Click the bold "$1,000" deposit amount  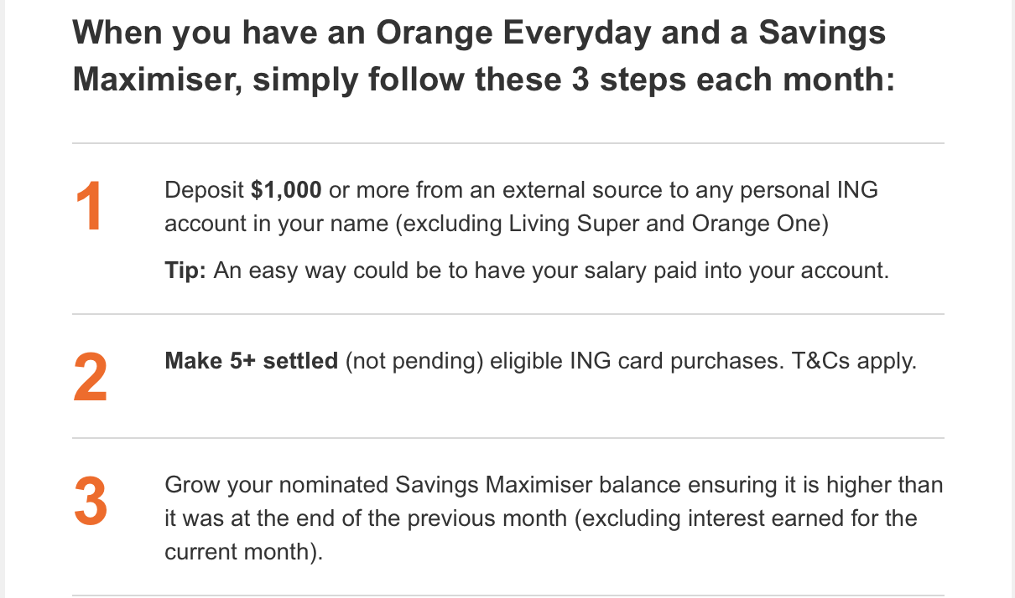pyautogui.click(x=286, y=190)
